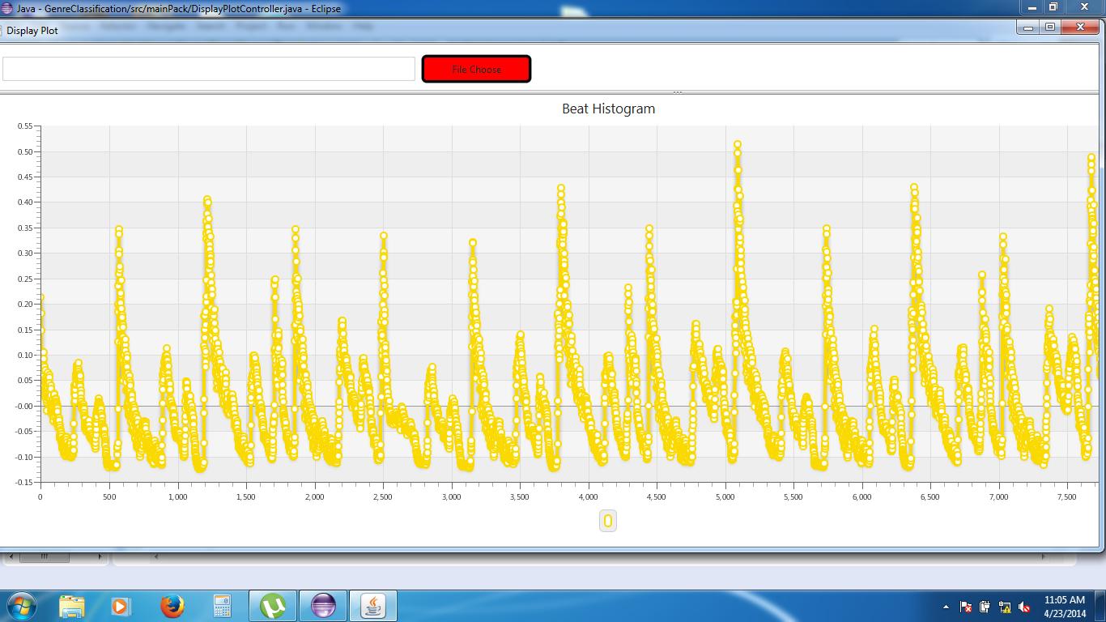Maximize the Display Plot window

pos(1049,28)
